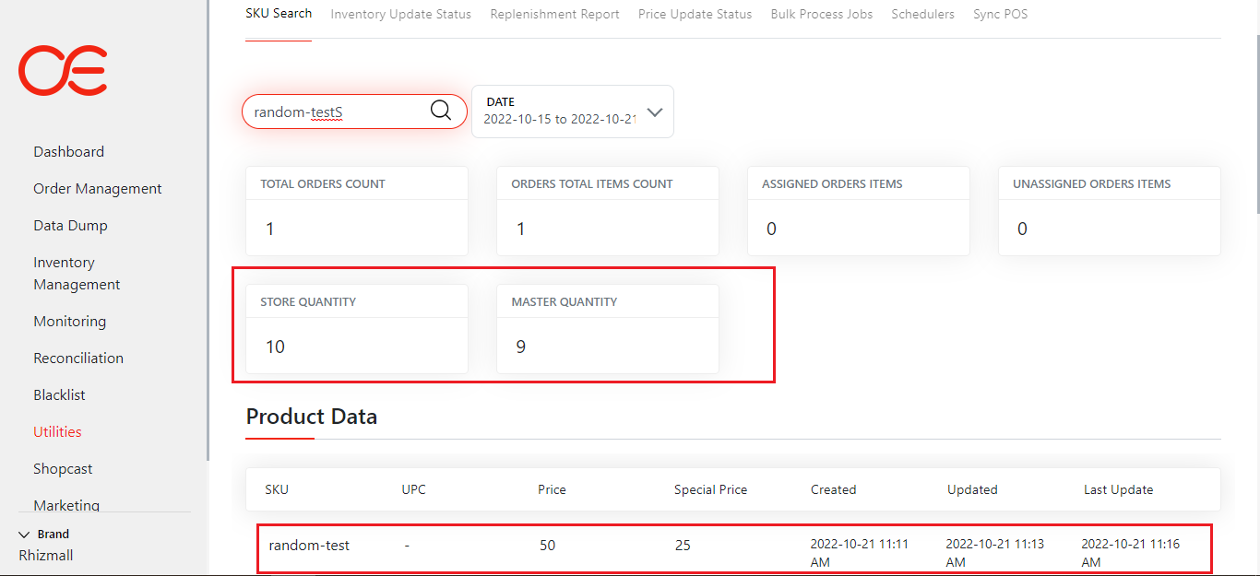Navigate to Order Management
1260x576 pixels.
tap(97, 189)
